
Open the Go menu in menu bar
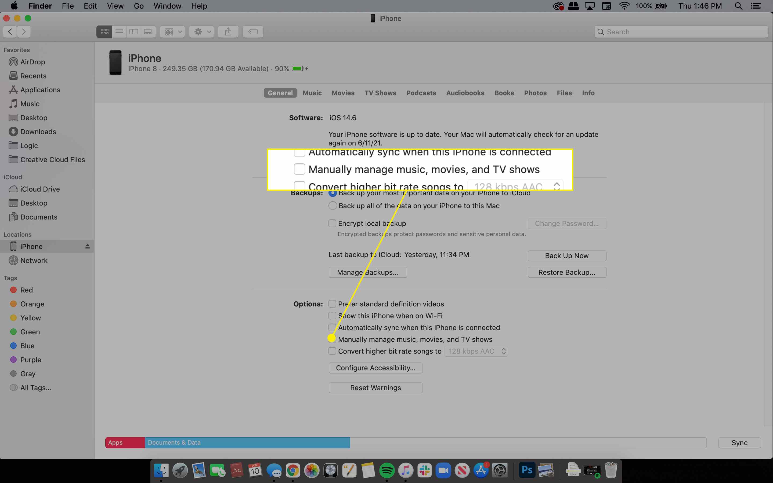coord(138,6)
